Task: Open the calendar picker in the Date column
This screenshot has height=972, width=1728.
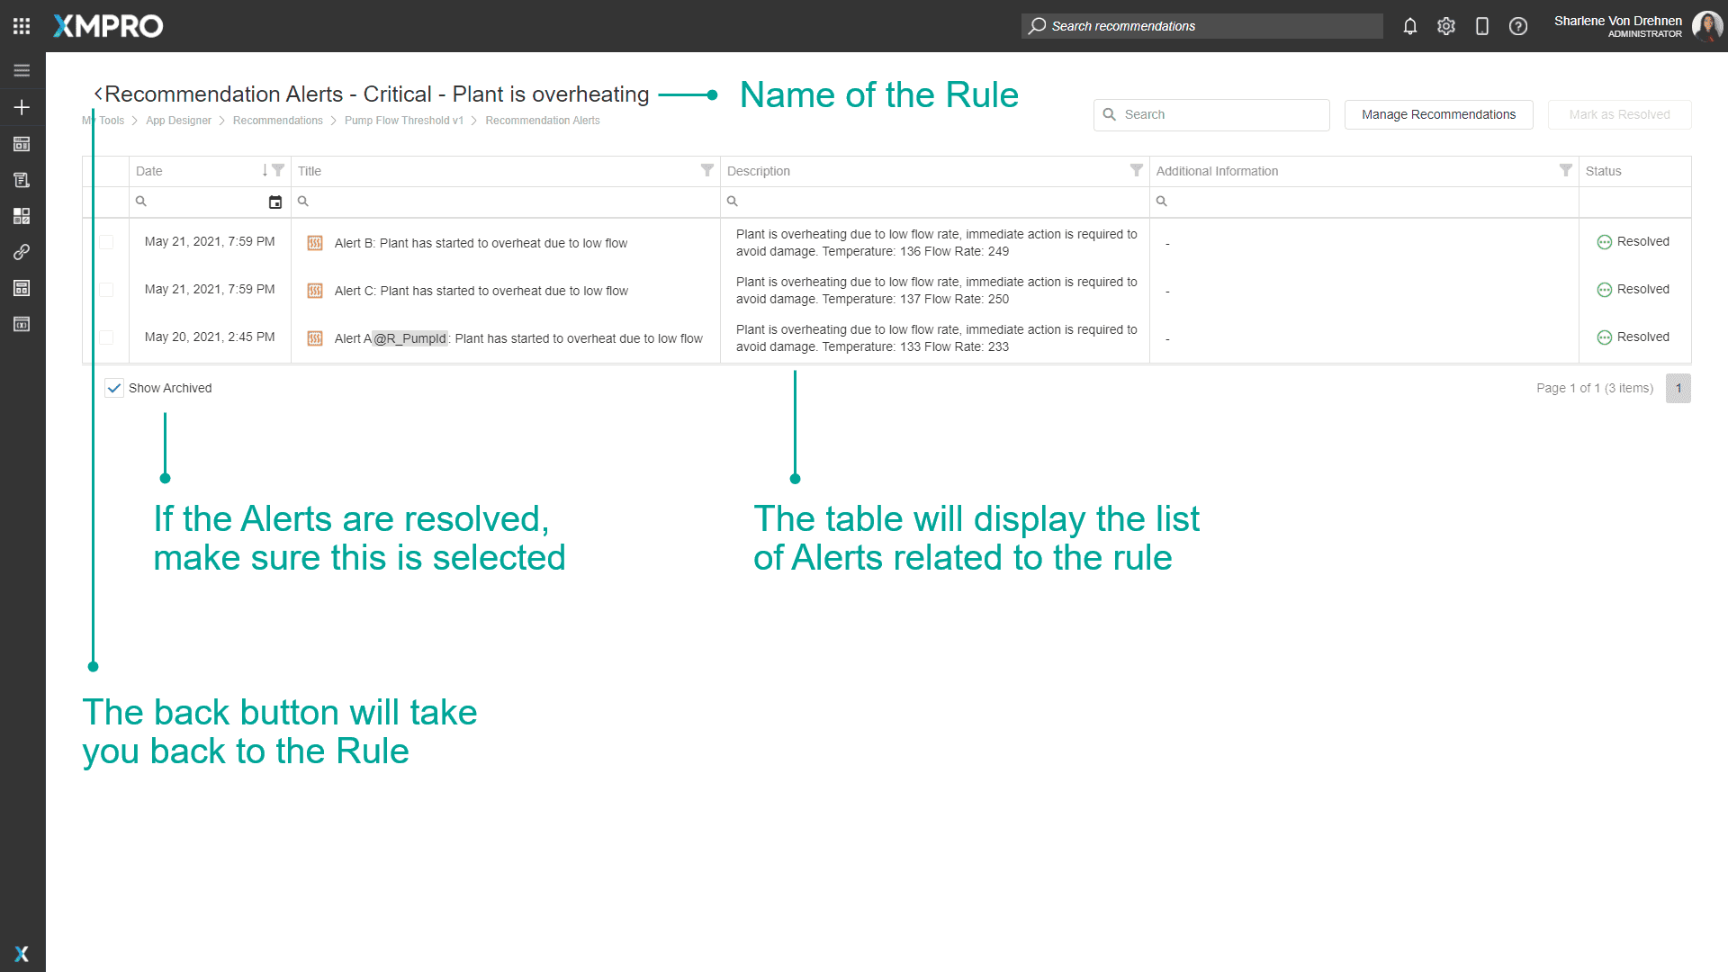Action: 275,202
